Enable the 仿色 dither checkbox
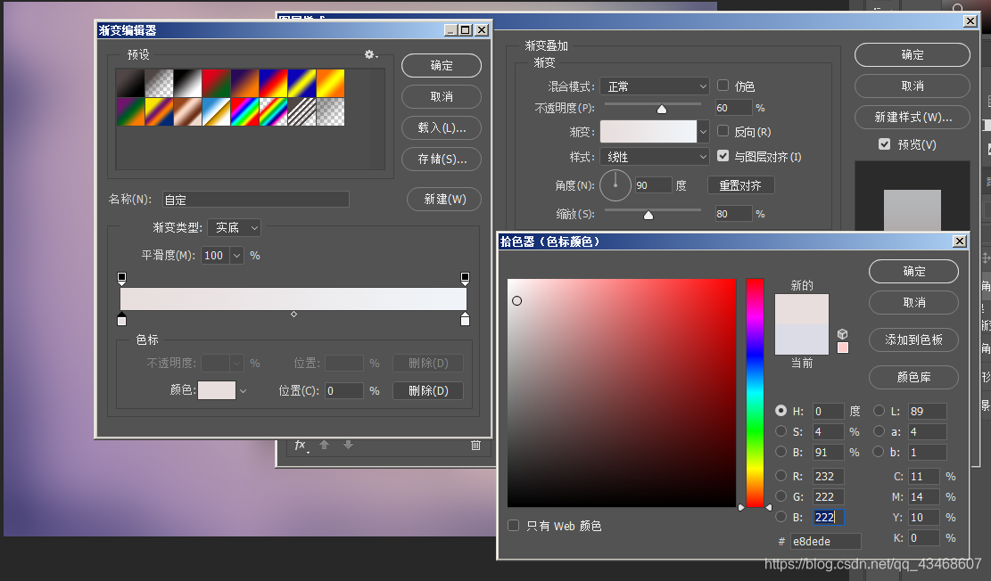 click(723, 86)
